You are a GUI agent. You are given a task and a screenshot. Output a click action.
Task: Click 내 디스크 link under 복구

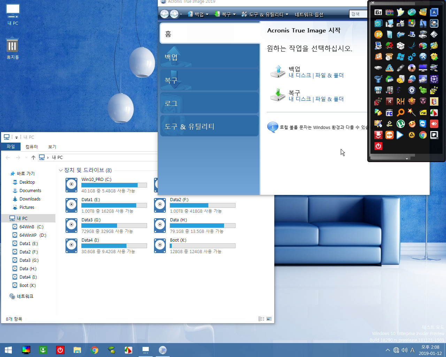click(300, 99)
